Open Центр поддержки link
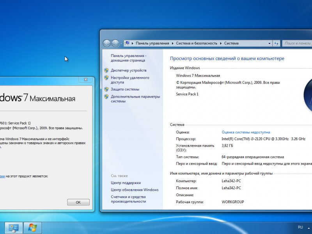The width and height of the screenshot is (312, 234). coord(126,183)
